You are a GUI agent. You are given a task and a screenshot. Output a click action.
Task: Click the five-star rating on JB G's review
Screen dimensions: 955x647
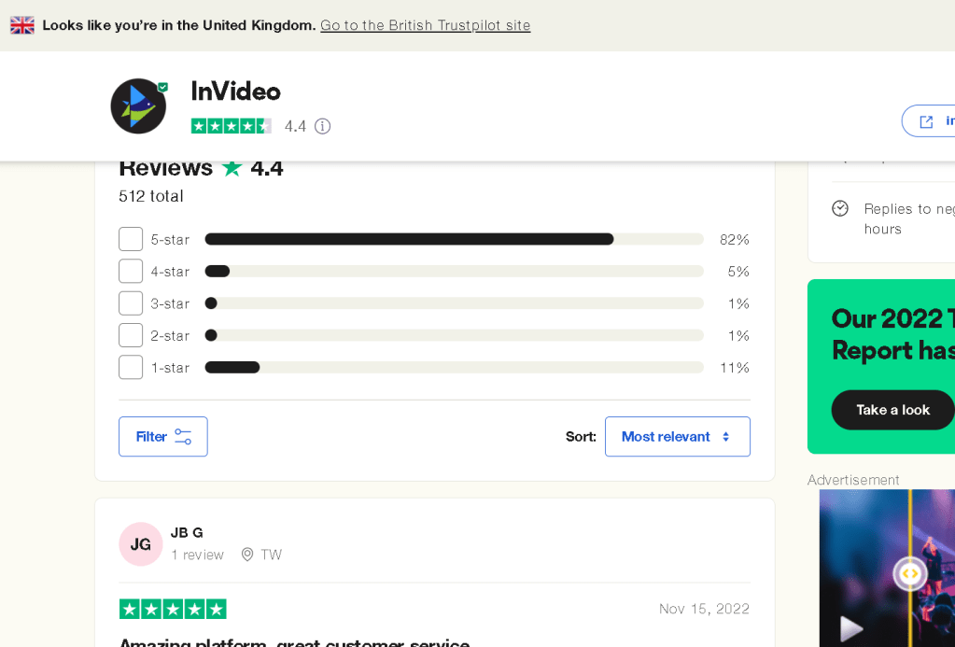173,609
